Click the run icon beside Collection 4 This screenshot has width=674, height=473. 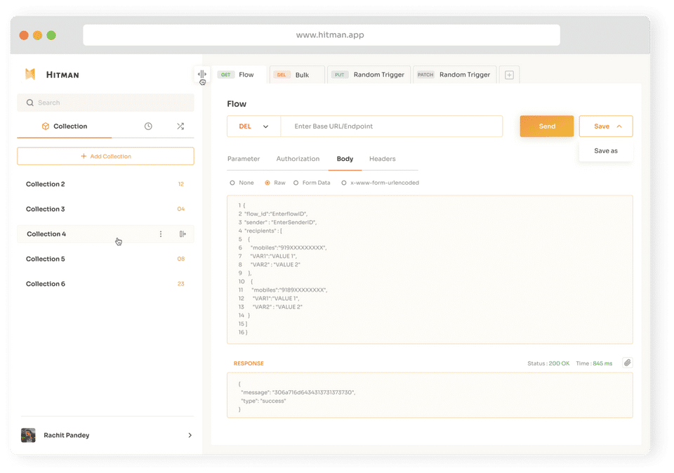(183, 234)
